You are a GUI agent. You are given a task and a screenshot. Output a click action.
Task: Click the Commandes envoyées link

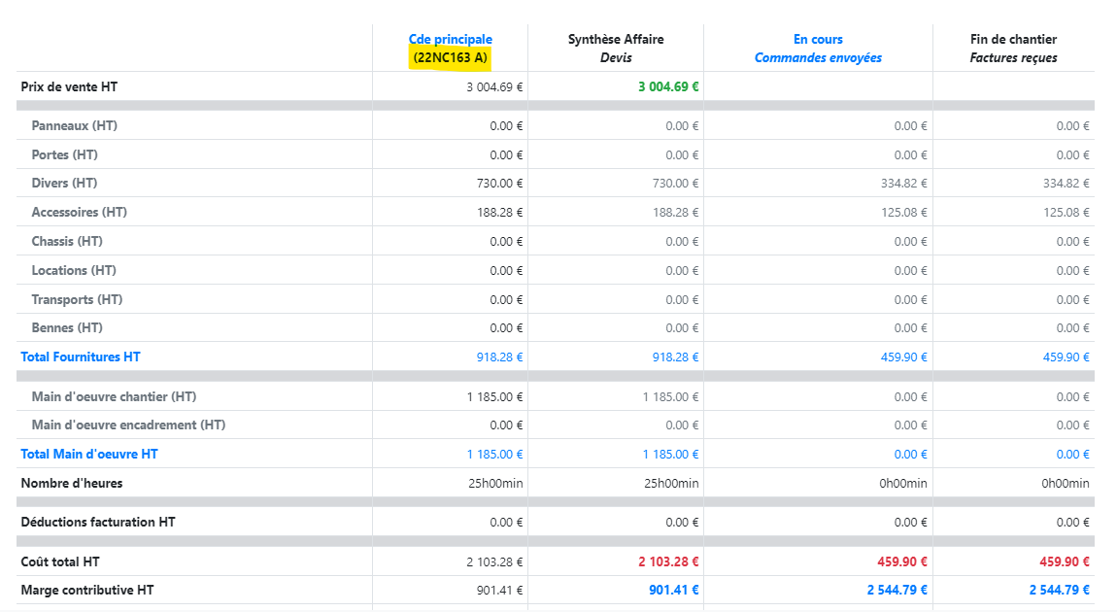click(x=818, y=58)
